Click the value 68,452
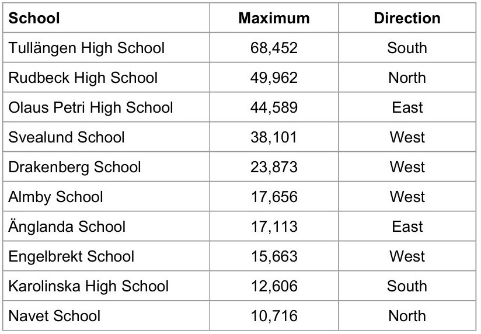 click(x=274, y=48)
